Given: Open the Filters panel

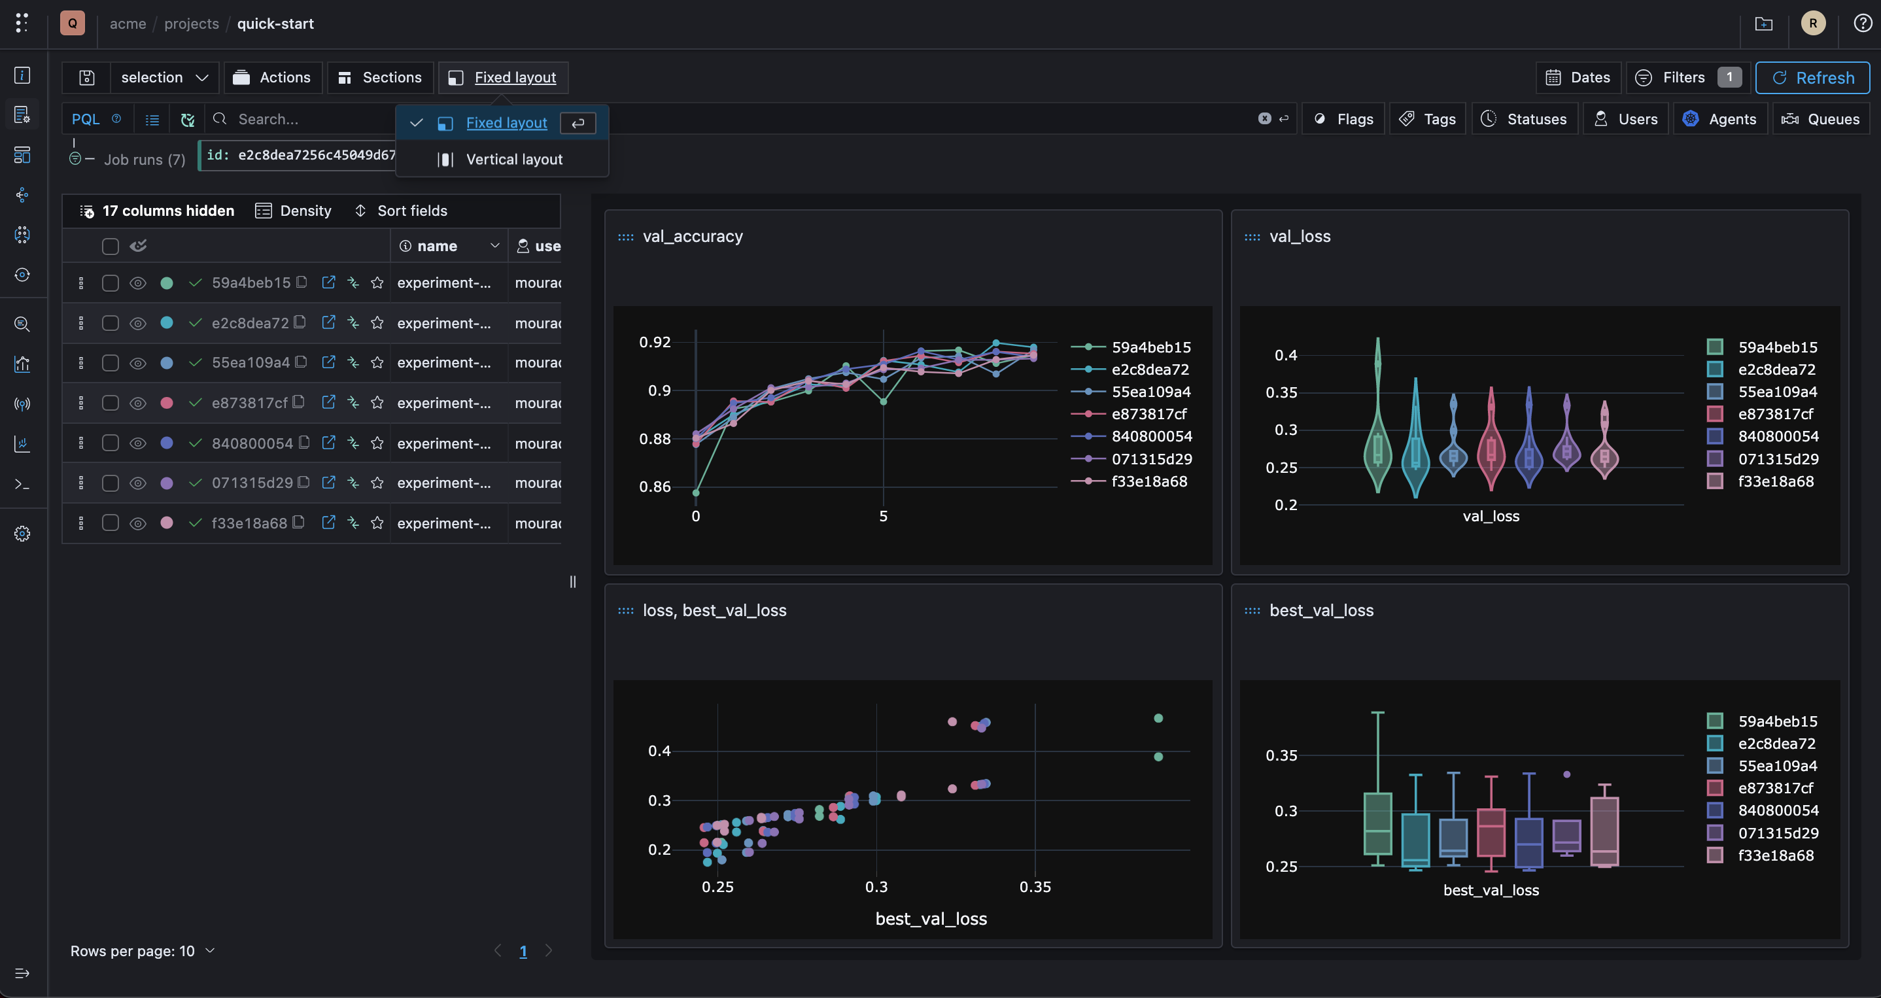Looking at the screenshot, I should click(1687, 77).
